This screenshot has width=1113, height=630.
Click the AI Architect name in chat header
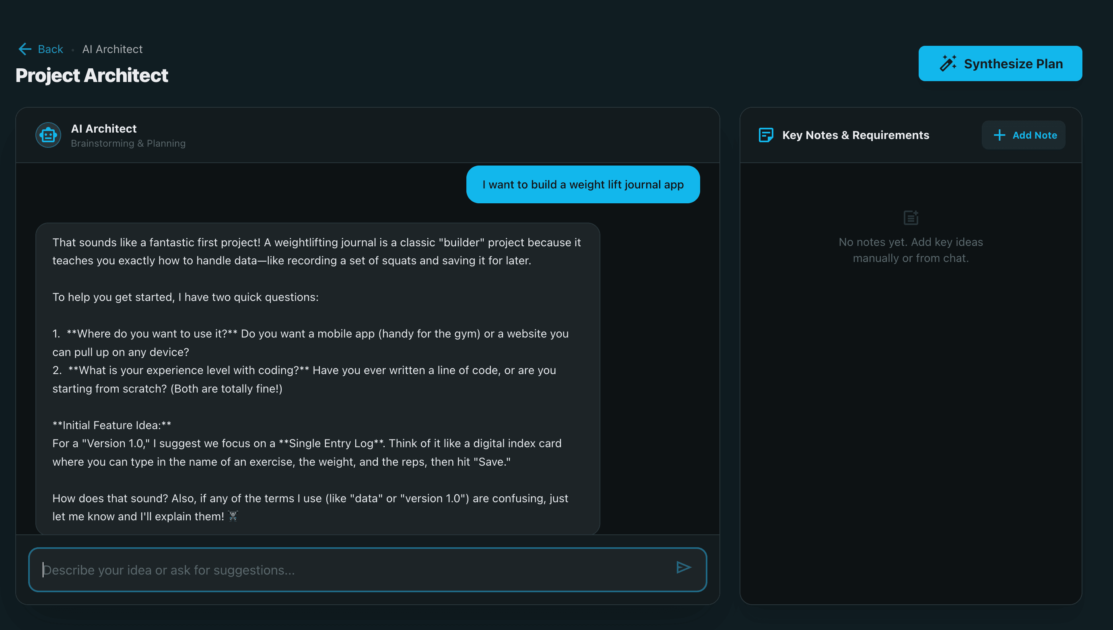coord(103,128)
